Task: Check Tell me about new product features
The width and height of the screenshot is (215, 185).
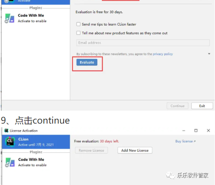Action: [78, 33]
